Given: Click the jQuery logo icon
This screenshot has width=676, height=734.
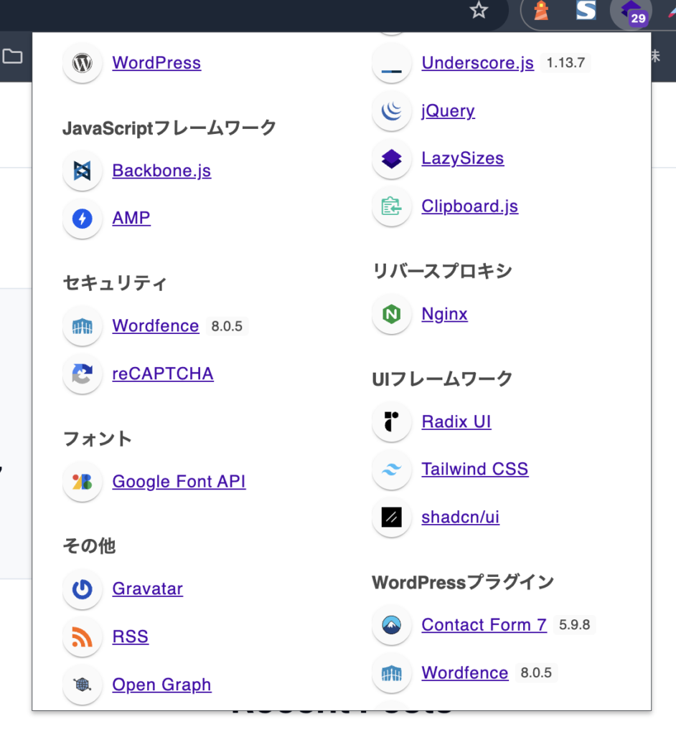Looking at the screenshot, I should point(391,111).
